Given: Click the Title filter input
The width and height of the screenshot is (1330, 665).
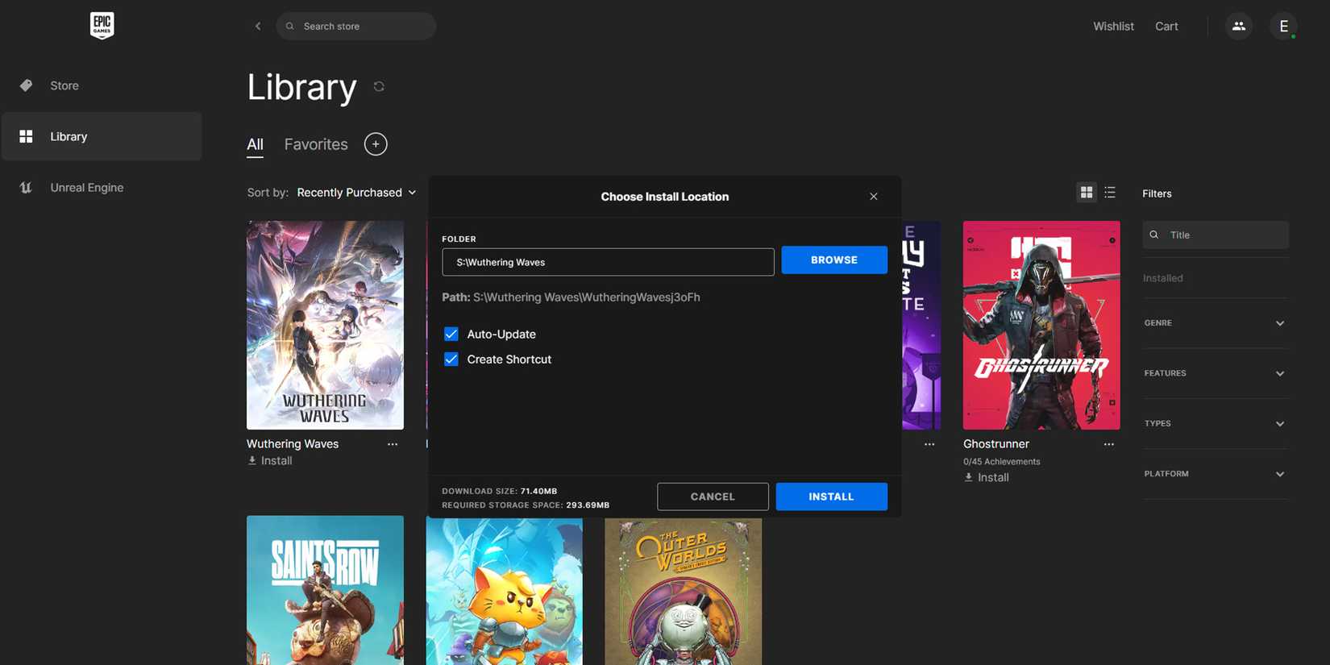Looking at the screenshot, I should [x=1216, y=235].
